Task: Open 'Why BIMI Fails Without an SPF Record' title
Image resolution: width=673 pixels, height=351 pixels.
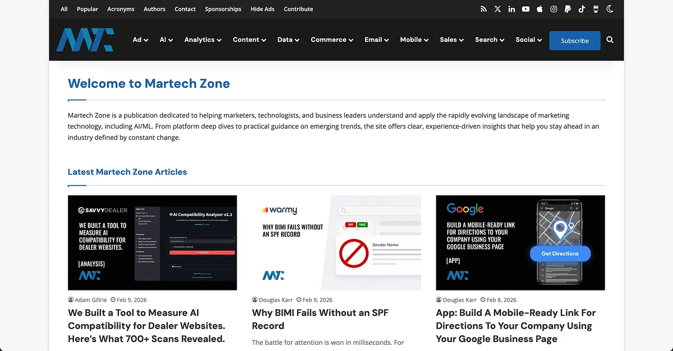Action: pyautogui.click(x=320, y=319)
